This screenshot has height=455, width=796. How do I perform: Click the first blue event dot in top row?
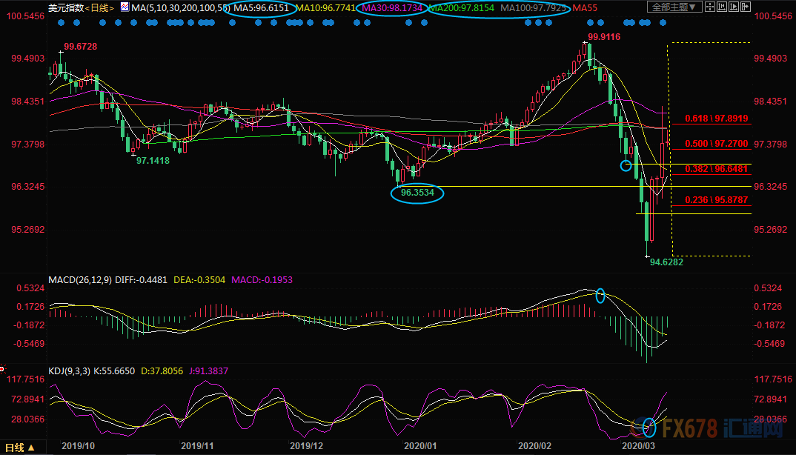click(x=59, y=22)
